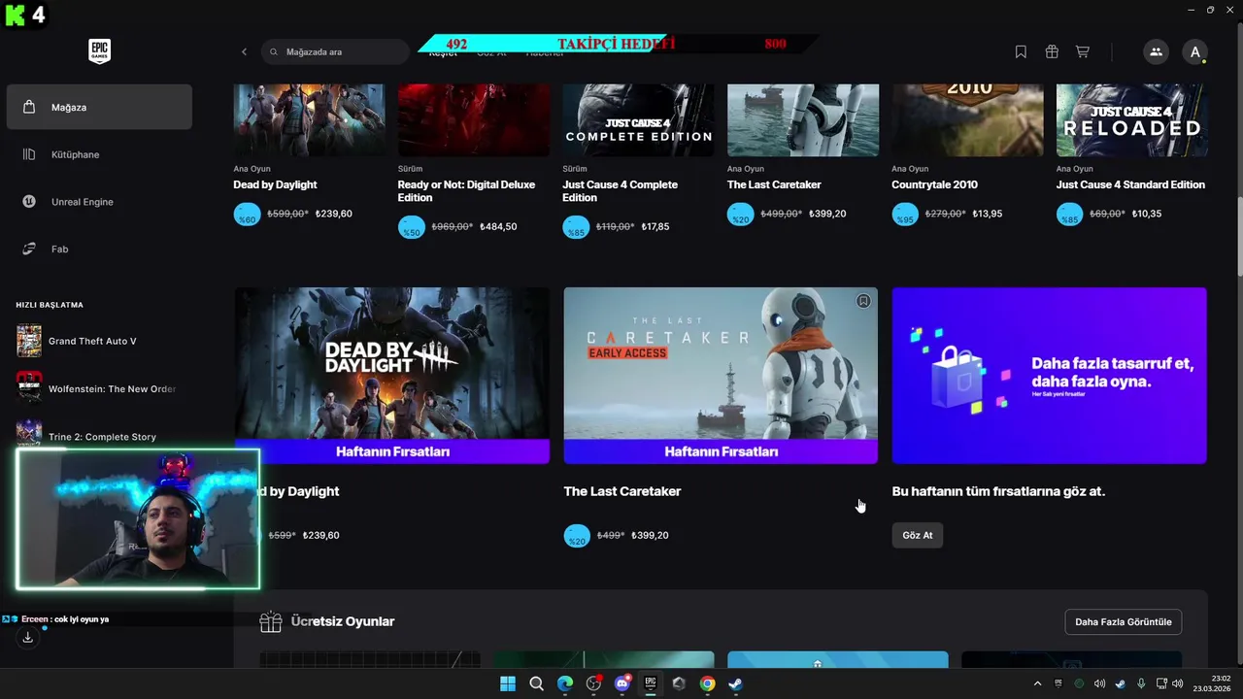Viewport: 1243px width, 699px height.
Task: Open the account avatar labeled A
Action: (x=1194, y=51)
